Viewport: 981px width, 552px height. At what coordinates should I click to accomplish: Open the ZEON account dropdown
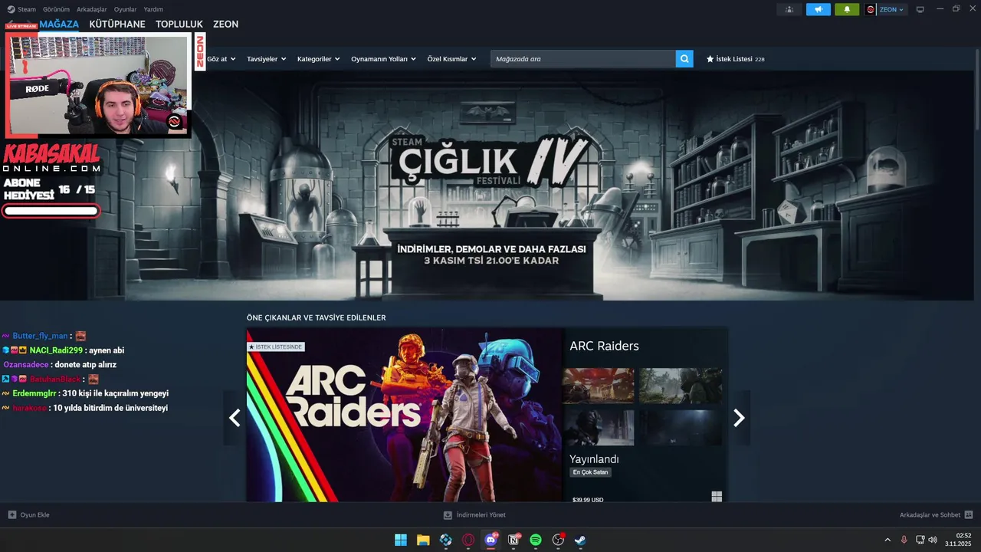(x=891, y=10)
